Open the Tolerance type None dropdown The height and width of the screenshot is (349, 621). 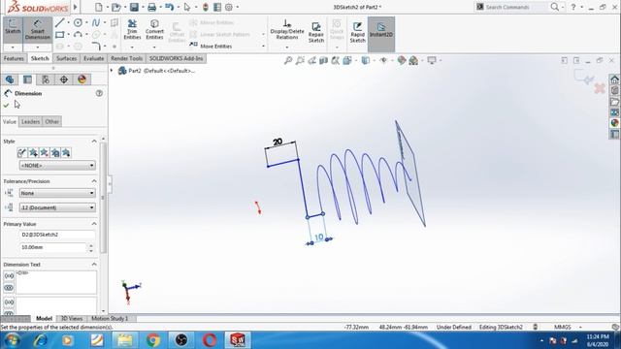click(x=57, y=193)
